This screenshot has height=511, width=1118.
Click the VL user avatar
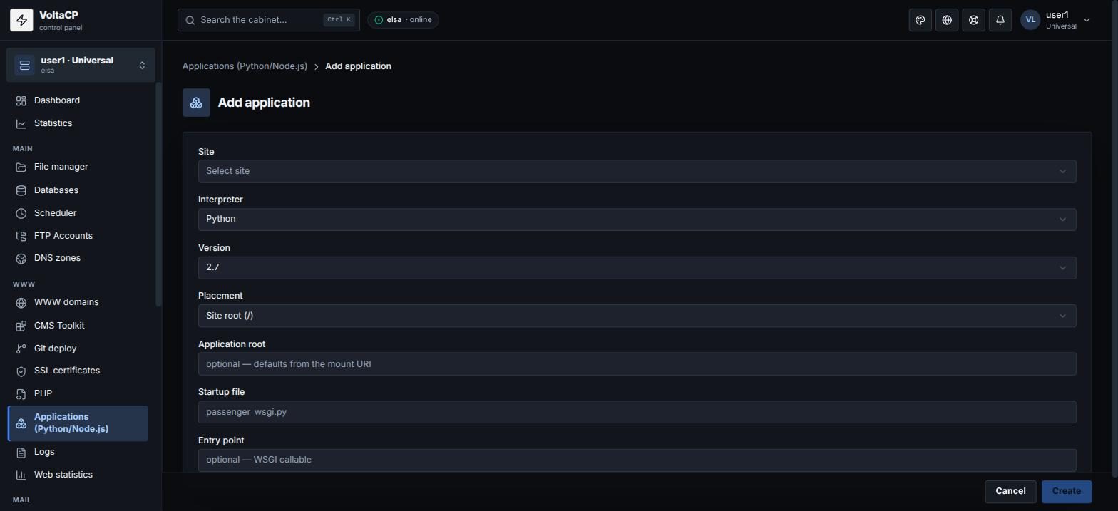point(1030,20)
